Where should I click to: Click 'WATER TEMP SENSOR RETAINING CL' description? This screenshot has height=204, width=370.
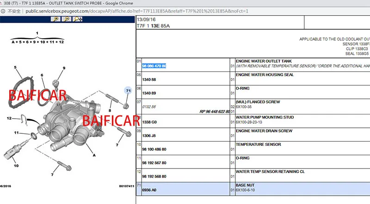click(x=270, y=172)
